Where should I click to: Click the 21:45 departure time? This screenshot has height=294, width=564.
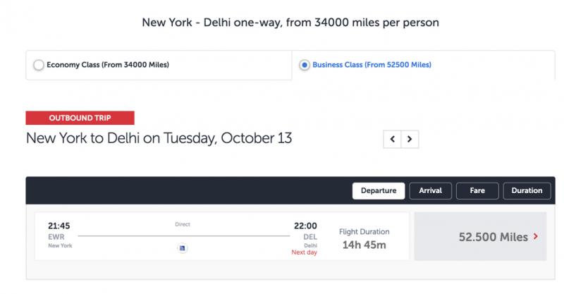pyautogui.click(x=59, y=226)
